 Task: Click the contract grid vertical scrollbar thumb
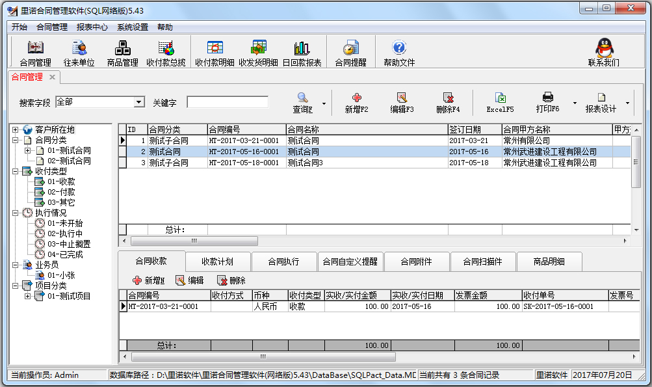point(636,162)
